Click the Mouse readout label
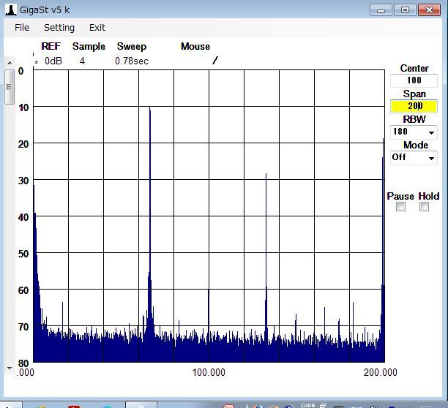Viewport: 448px width, 408px height. [x=195, y=47]
